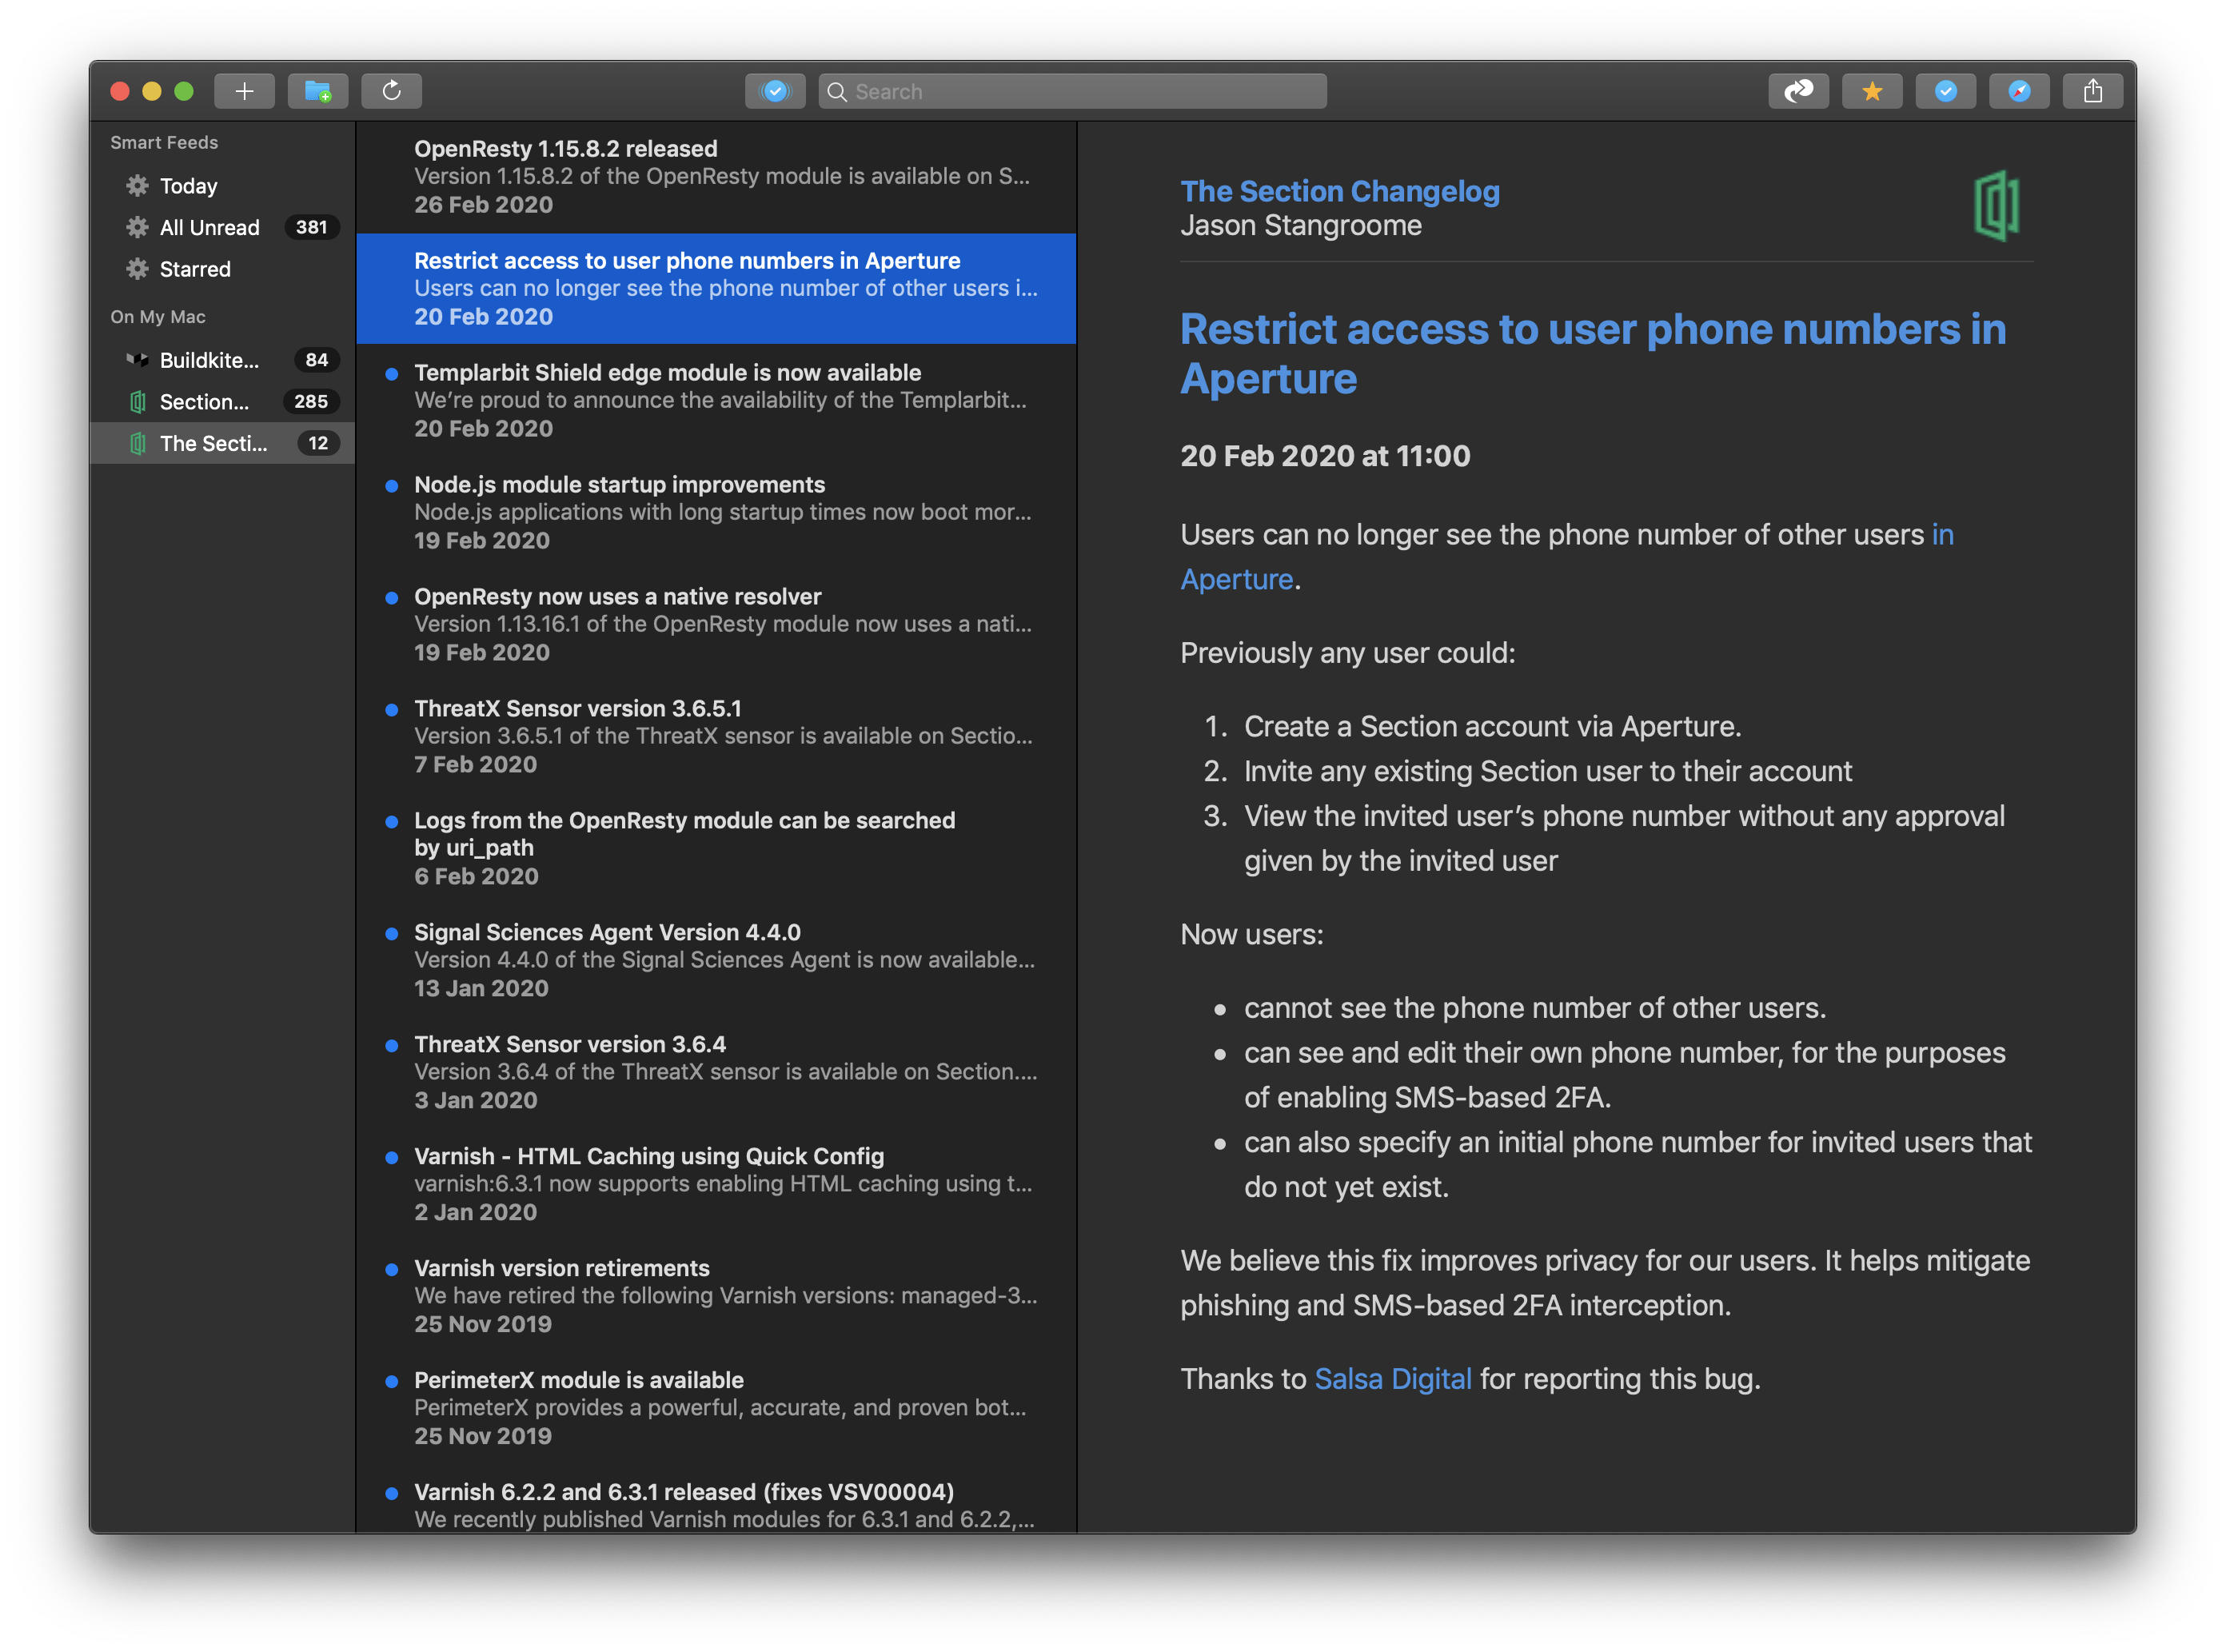Select the All Unread smart feed
This screenshot has width=2226, height=1652.
click(222, 227)
